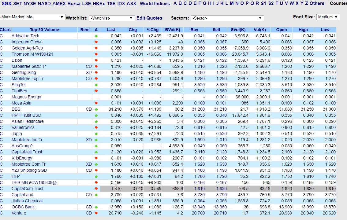Change Font Size dropdown from Medium
347x220 pixels.
[328, 17]
